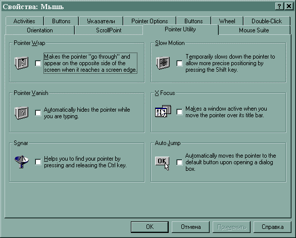Click the 'Temporarily slows down the pointer' text
The width and height of the screenshot is (296, 238).
pos(230,63)
